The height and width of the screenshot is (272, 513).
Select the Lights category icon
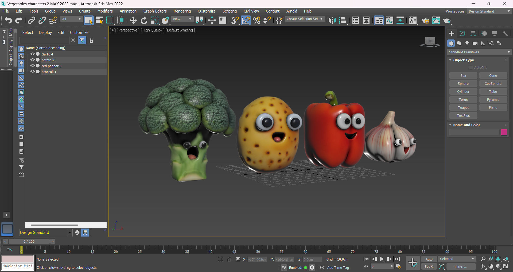pos(467,43)
